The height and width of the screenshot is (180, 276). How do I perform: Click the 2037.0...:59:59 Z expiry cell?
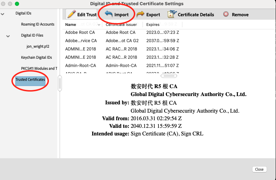(x=163, y=41)
